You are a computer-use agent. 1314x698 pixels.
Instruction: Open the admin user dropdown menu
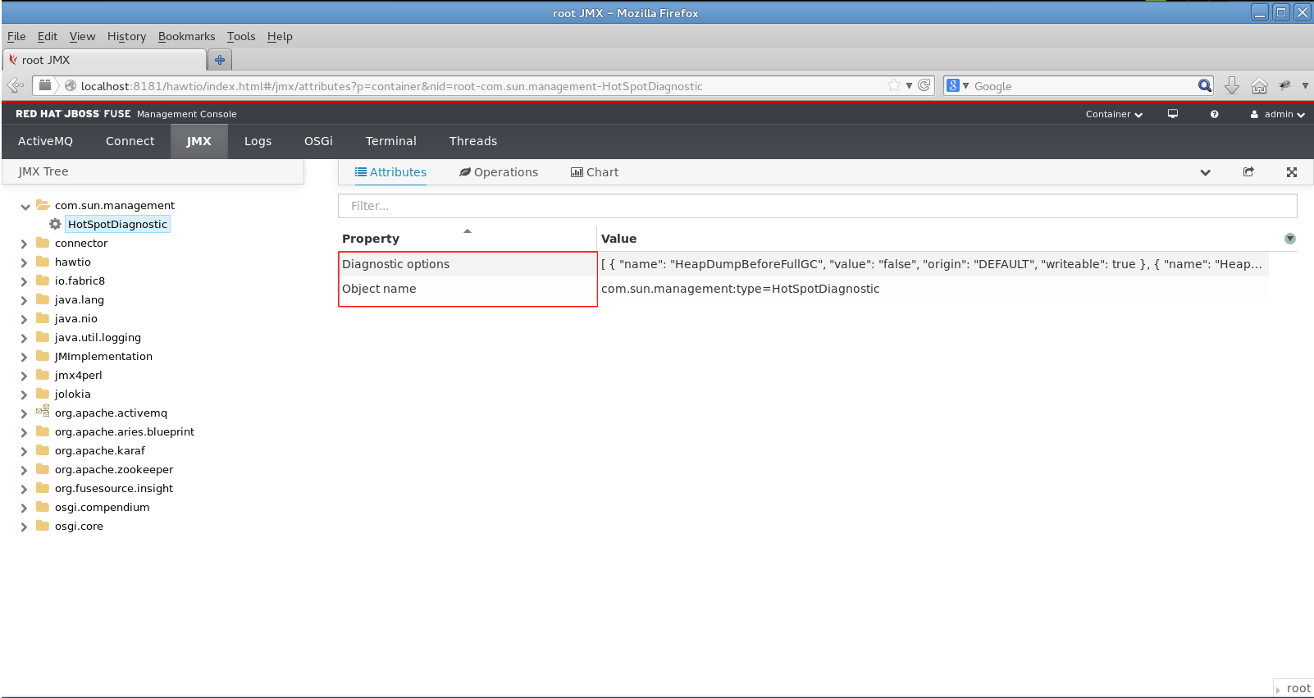point(1278,114)
